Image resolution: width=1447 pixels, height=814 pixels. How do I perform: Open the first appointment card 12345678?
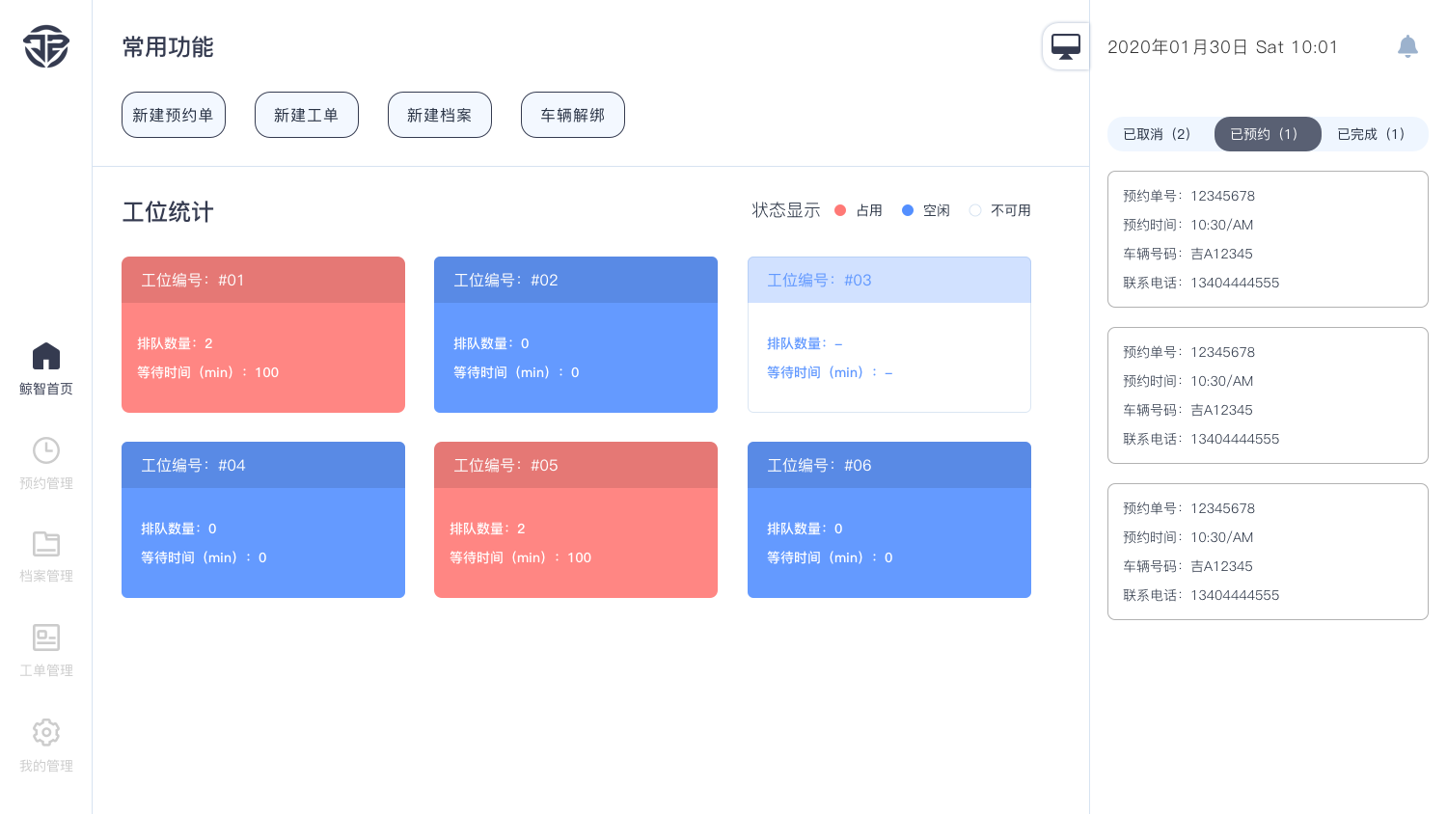pyautogui.click(x=1268, y=239)
